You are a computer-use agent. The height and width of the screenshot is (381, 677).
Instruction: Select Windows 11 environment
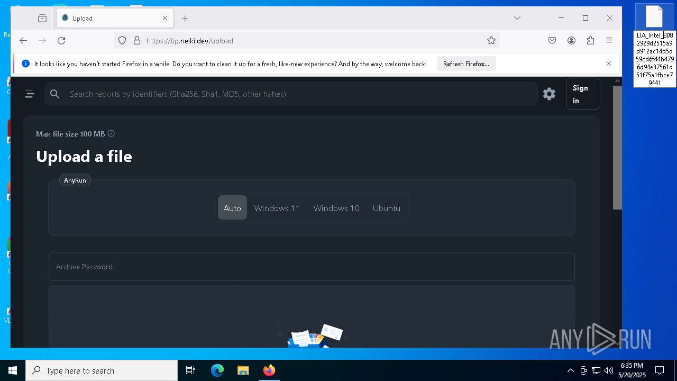click(277, 208)
